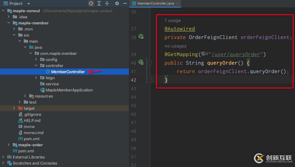Click the autowired bean gutter icon on line 38
Image resolution: width=295 pixels, height=167 pixels.
[x=141, y=37]
